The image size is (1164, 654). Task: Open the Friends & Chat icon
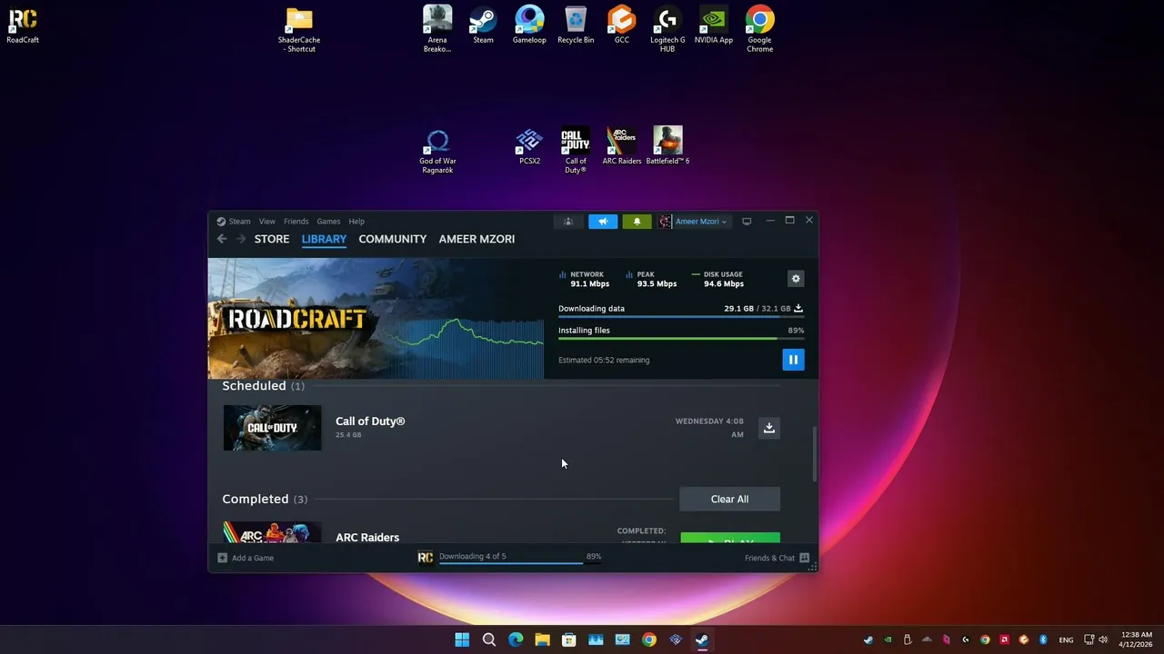(804, 558)
